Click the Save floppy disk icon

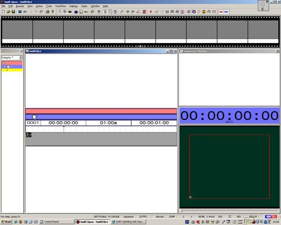point(13,11)
